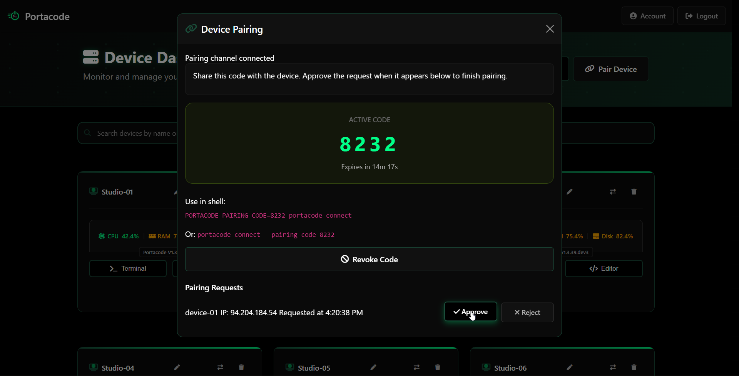Click the Studio-01 monitor icon
The image size is (739, 376).
94,191
